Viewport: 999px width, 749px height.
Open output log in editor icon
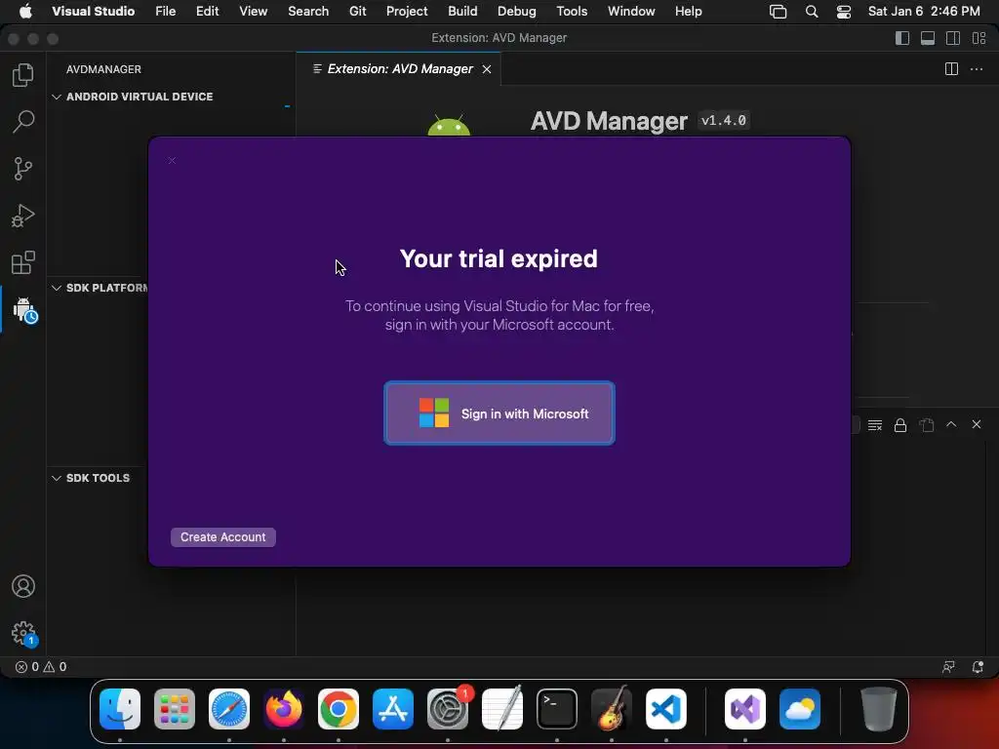[927, 425]
